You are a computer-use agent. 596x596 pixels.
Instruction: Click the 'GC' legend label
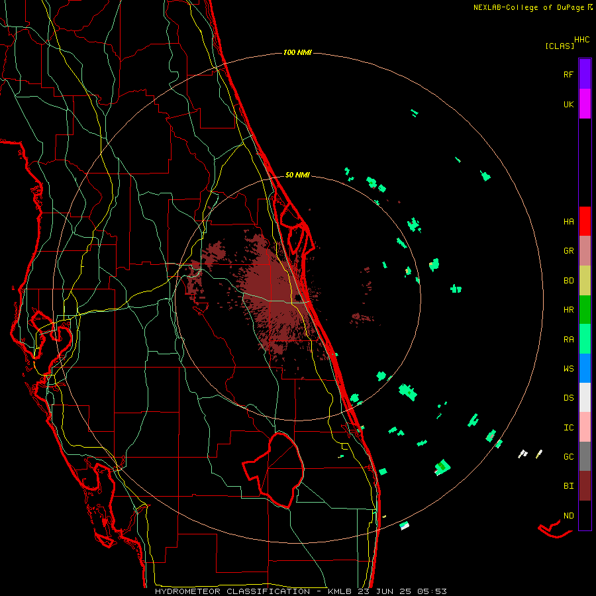click(x=569, y=457)
